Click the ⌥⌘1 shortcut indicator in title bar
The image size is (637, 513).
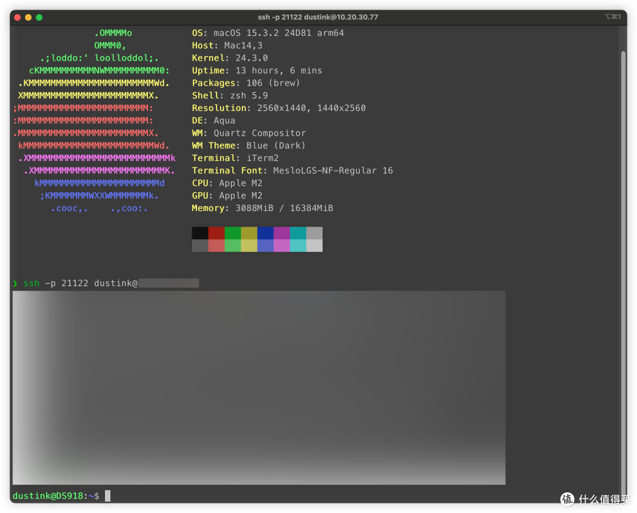point(612,17)
